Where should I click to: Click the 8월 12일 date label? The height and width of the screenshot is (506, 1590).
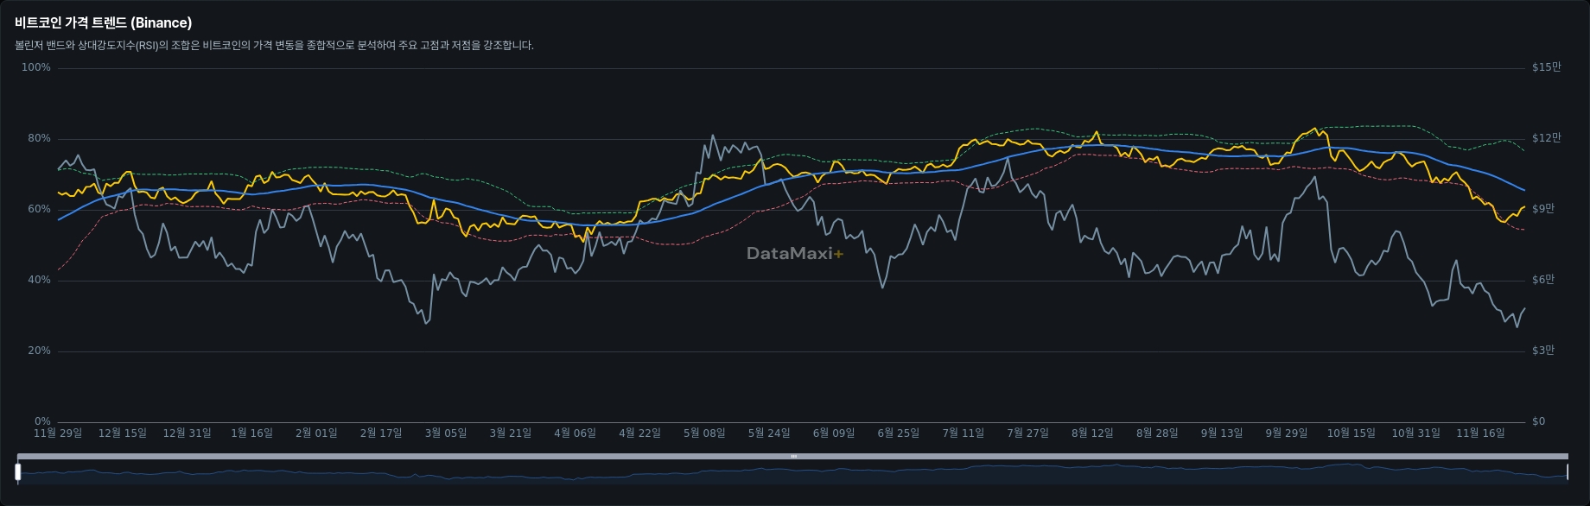pyautogui.click(x=1092, y=433)
